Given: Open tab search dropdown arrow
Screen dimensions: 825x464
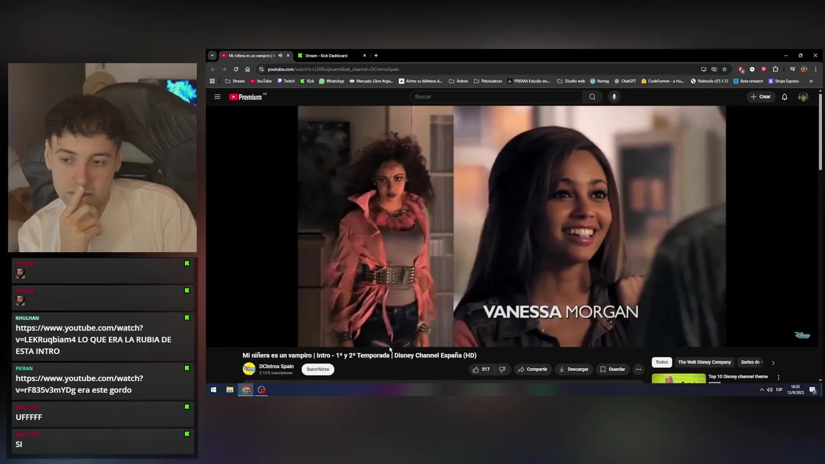Looking at the screenshot, I should pos(212,55).
